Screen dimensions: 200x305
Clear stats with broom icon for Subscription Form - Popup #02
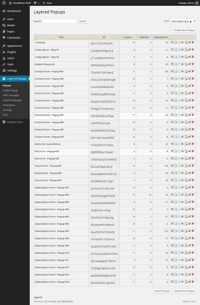coord(190,195)
